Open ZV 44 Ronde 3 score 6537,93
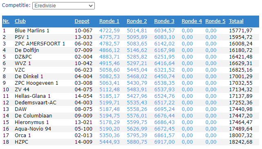The image size is (262, 149). pyautogui.click(x=164, y=90)
